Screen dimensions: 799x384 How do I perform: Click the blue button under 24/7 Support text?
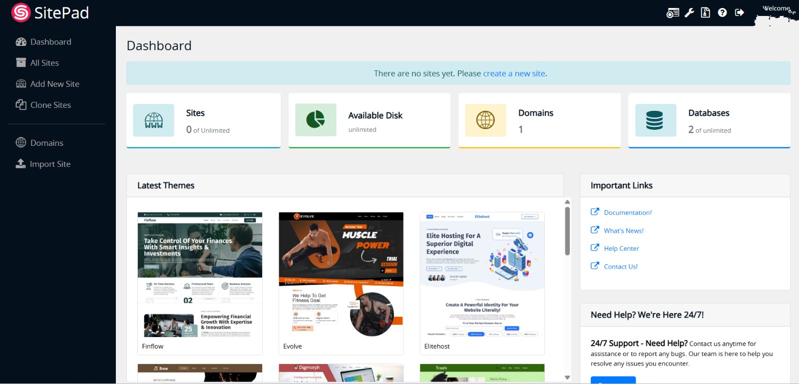point(613,380)
